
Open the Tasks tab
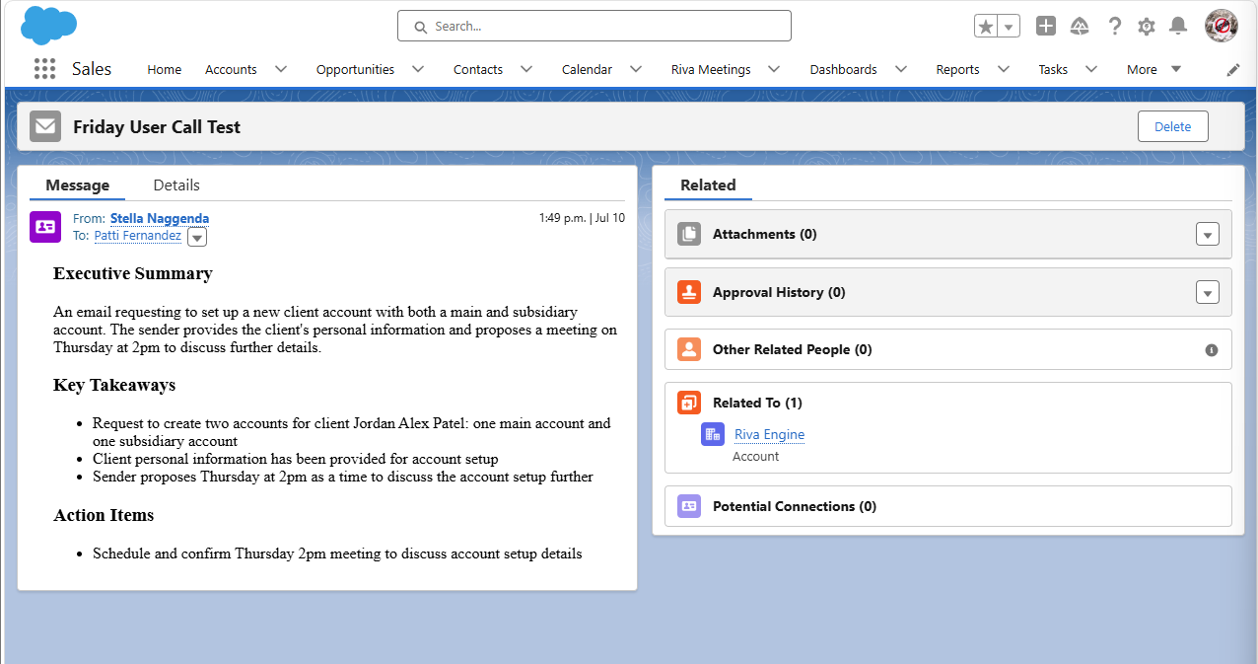pos(1053,70)
